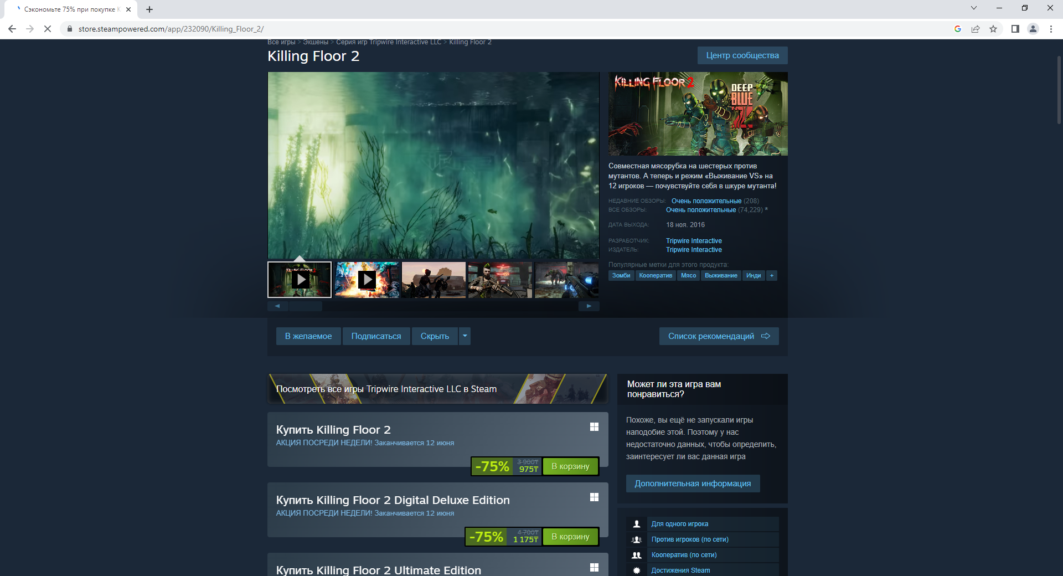
Task: Open Chrome three-dot menu
Action: tap(1051, 29)
